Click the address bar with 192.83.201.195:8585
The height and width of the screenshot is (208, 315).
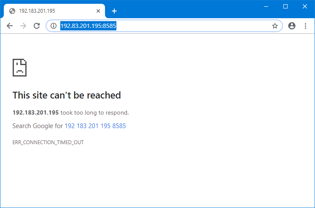pyautogui.click(x=164, y=26)
